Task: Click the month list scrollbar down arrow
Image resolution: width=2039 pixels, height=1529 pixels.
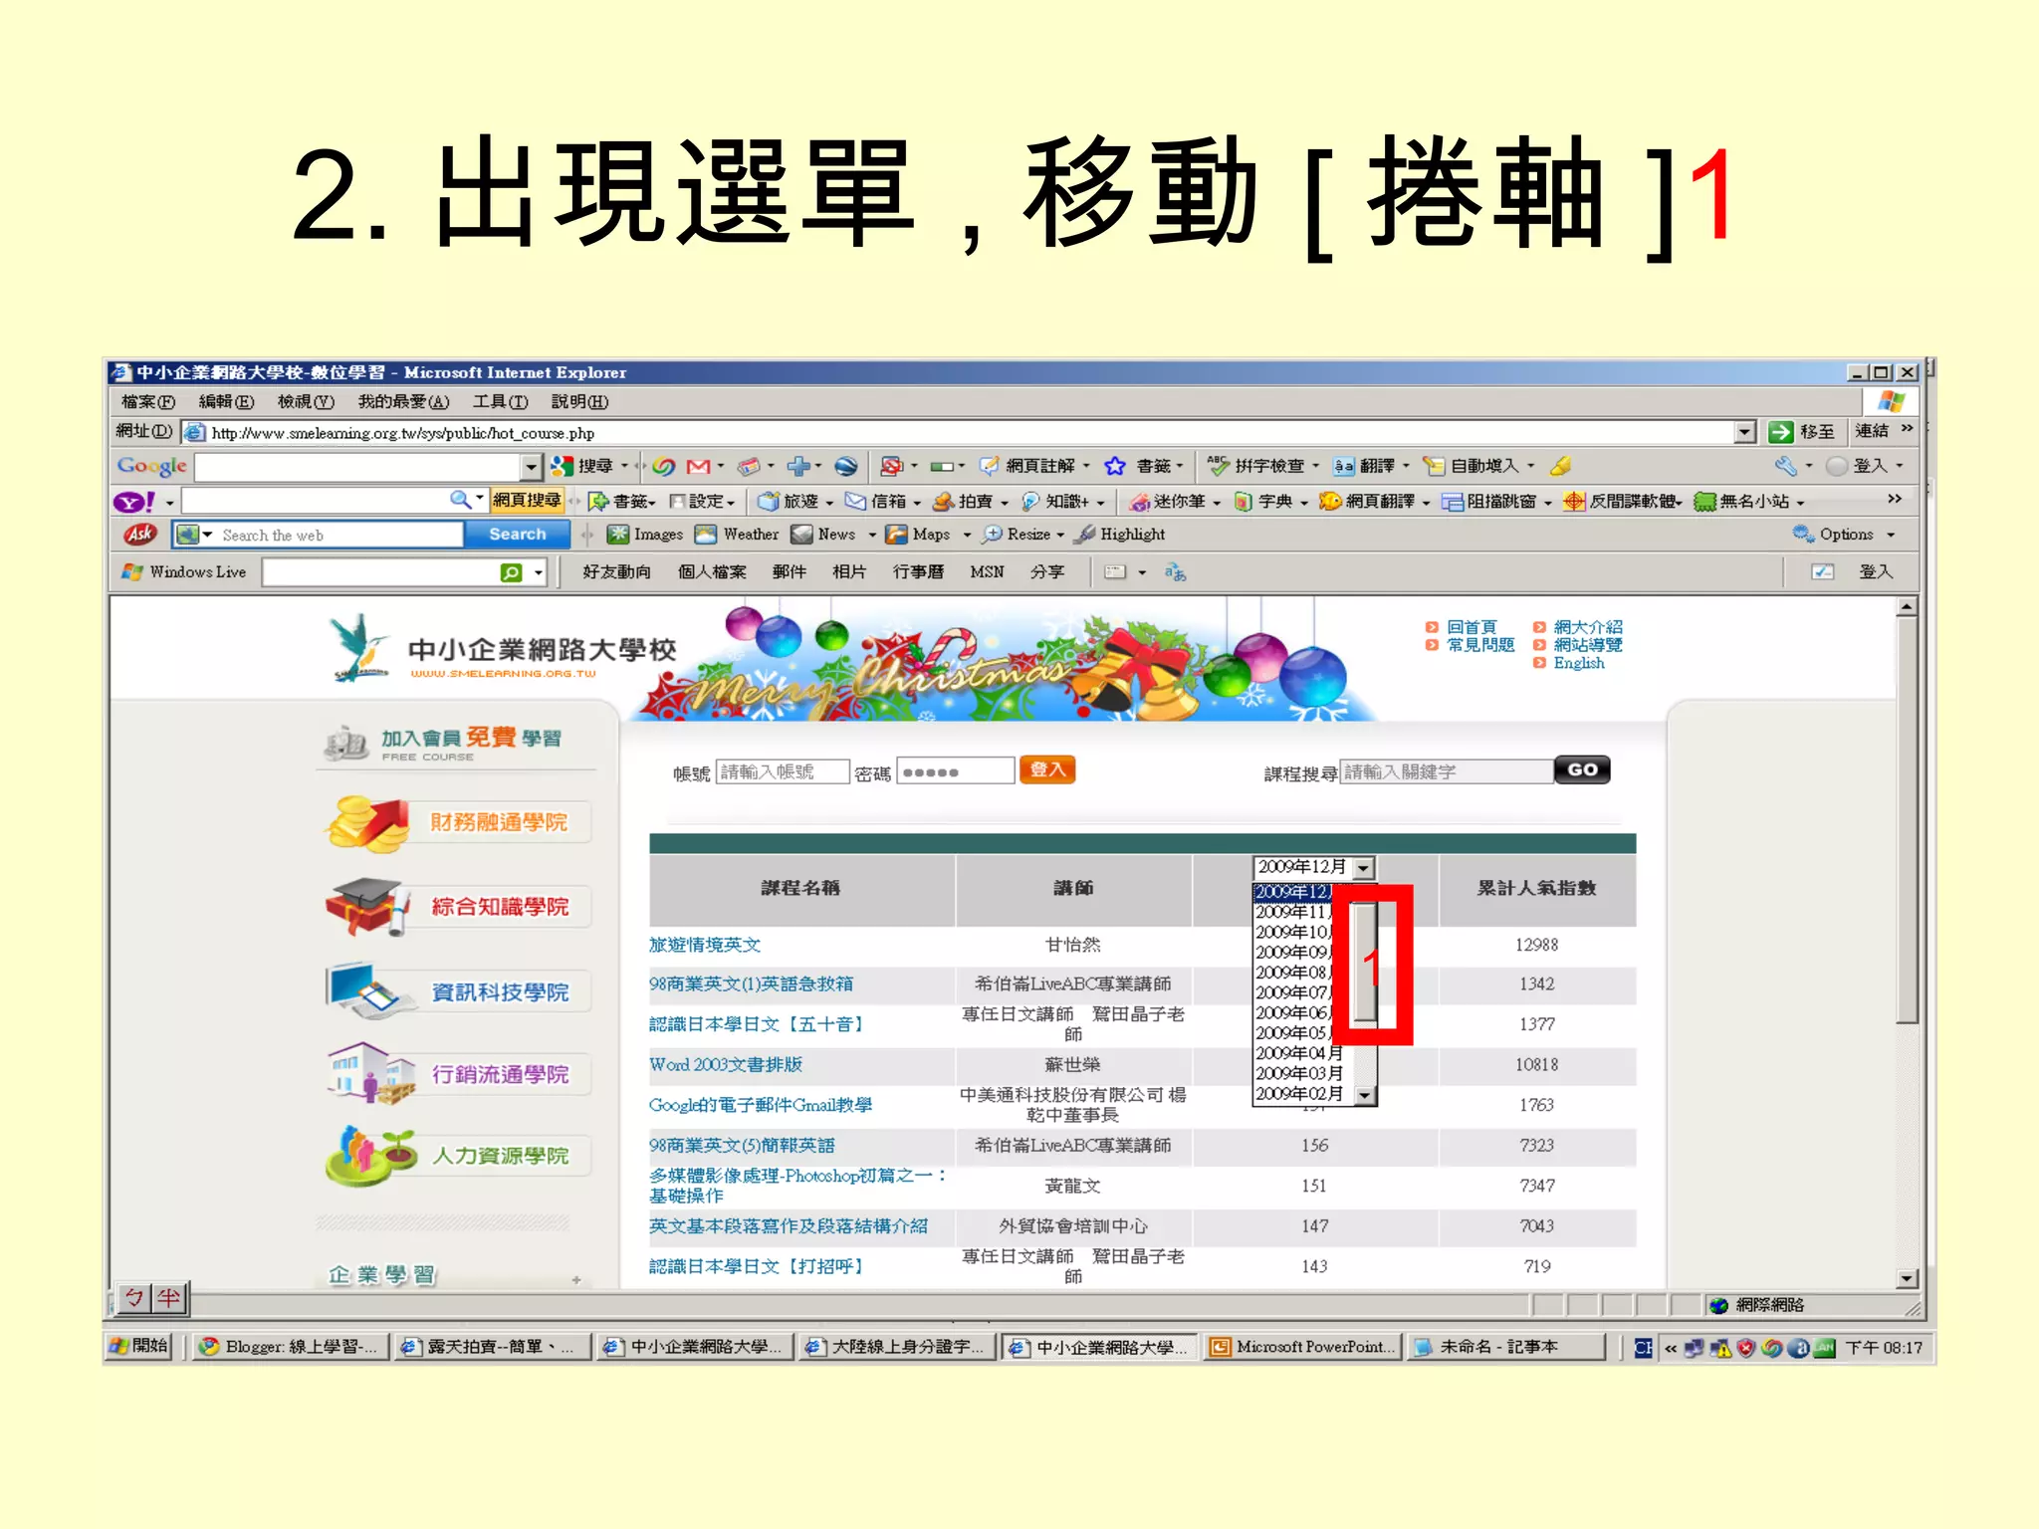Action: (1365, 1095)
